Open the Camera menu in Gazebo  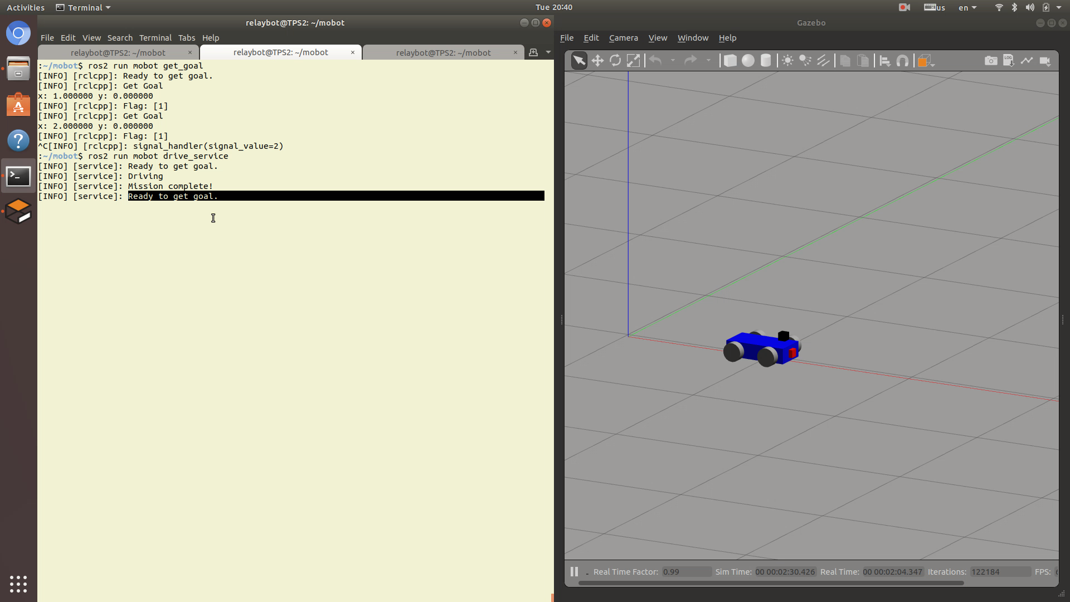click(623, 38)
